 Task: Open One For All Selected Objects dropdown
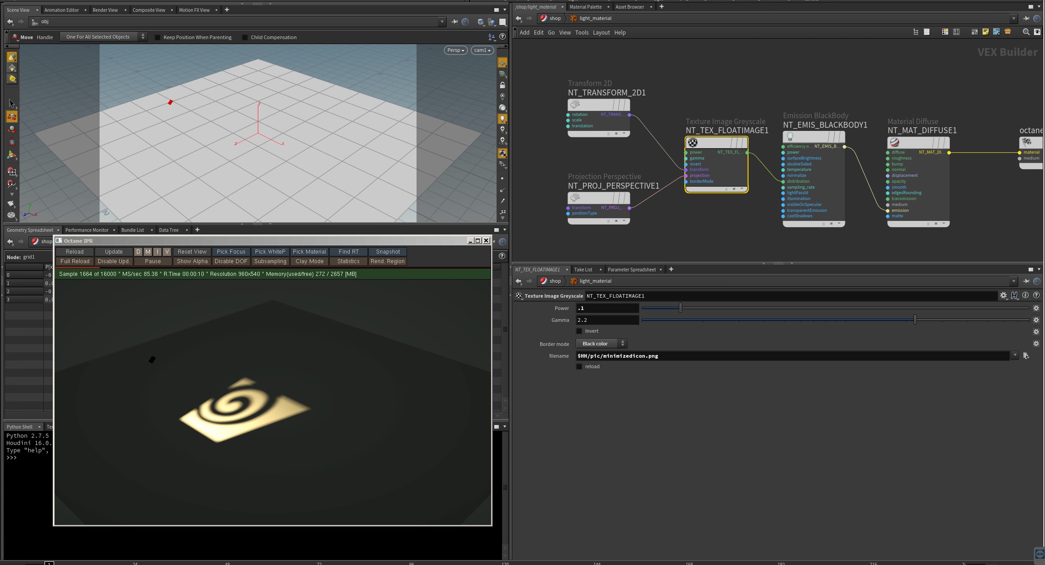[103, 37]
